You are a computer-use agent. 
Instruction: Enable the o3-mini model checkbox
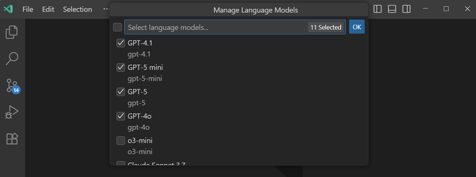pyautogui.click(x=121, y=141)
